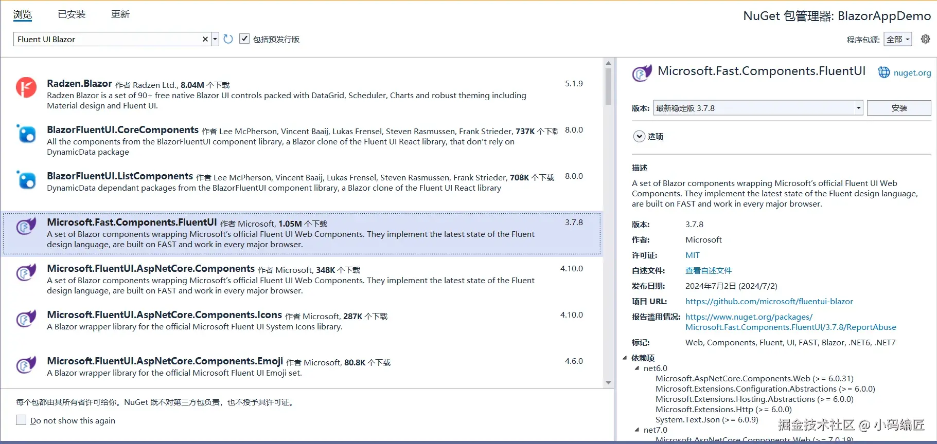Screen dimensions: 937x444
Task: Open the 更新 (Updates) tab
Action: (120, 14)
